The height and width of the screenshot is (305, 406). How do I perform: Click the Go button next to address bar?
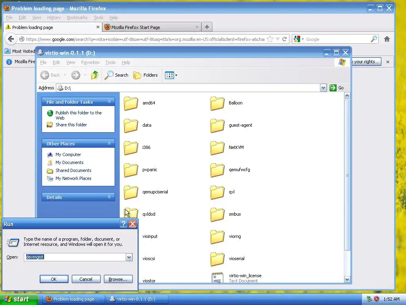[337, 88]
